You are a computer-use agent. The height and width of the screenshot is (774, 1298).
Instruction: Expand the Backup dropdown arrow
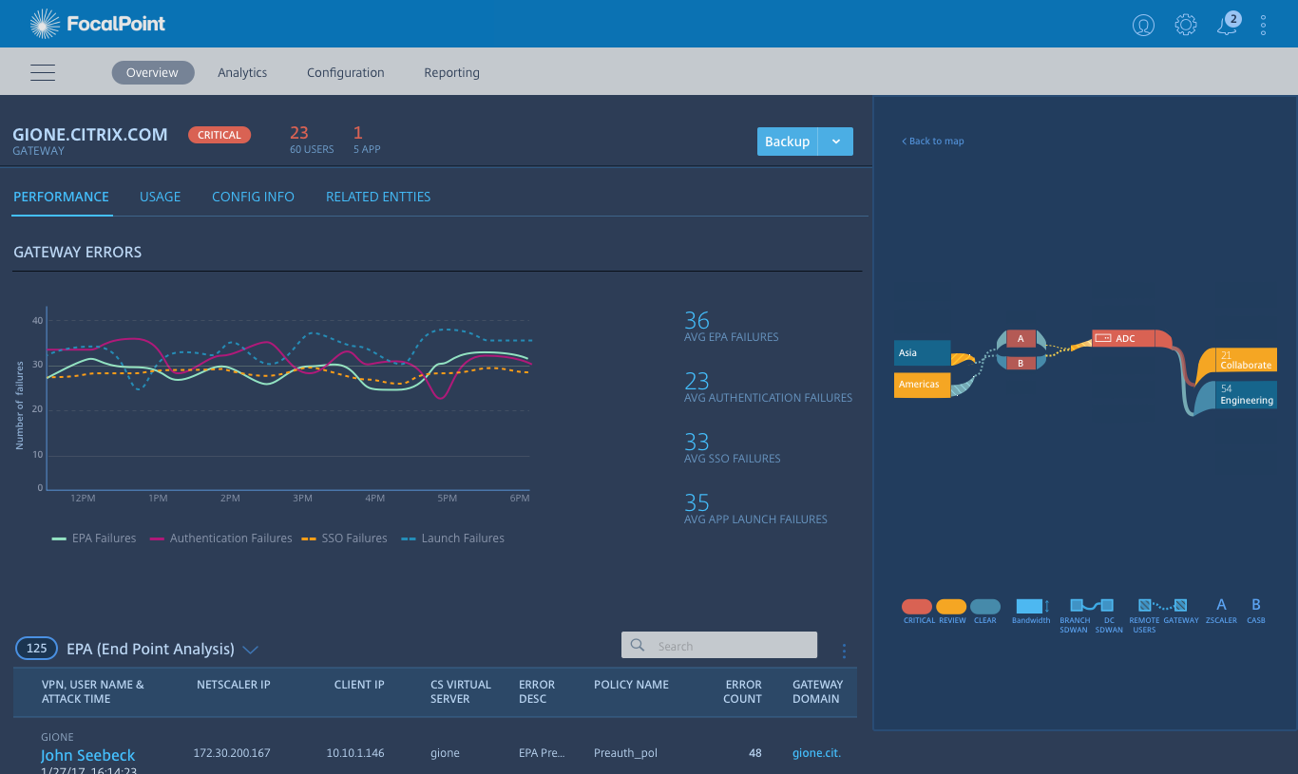tap(836, 142)
